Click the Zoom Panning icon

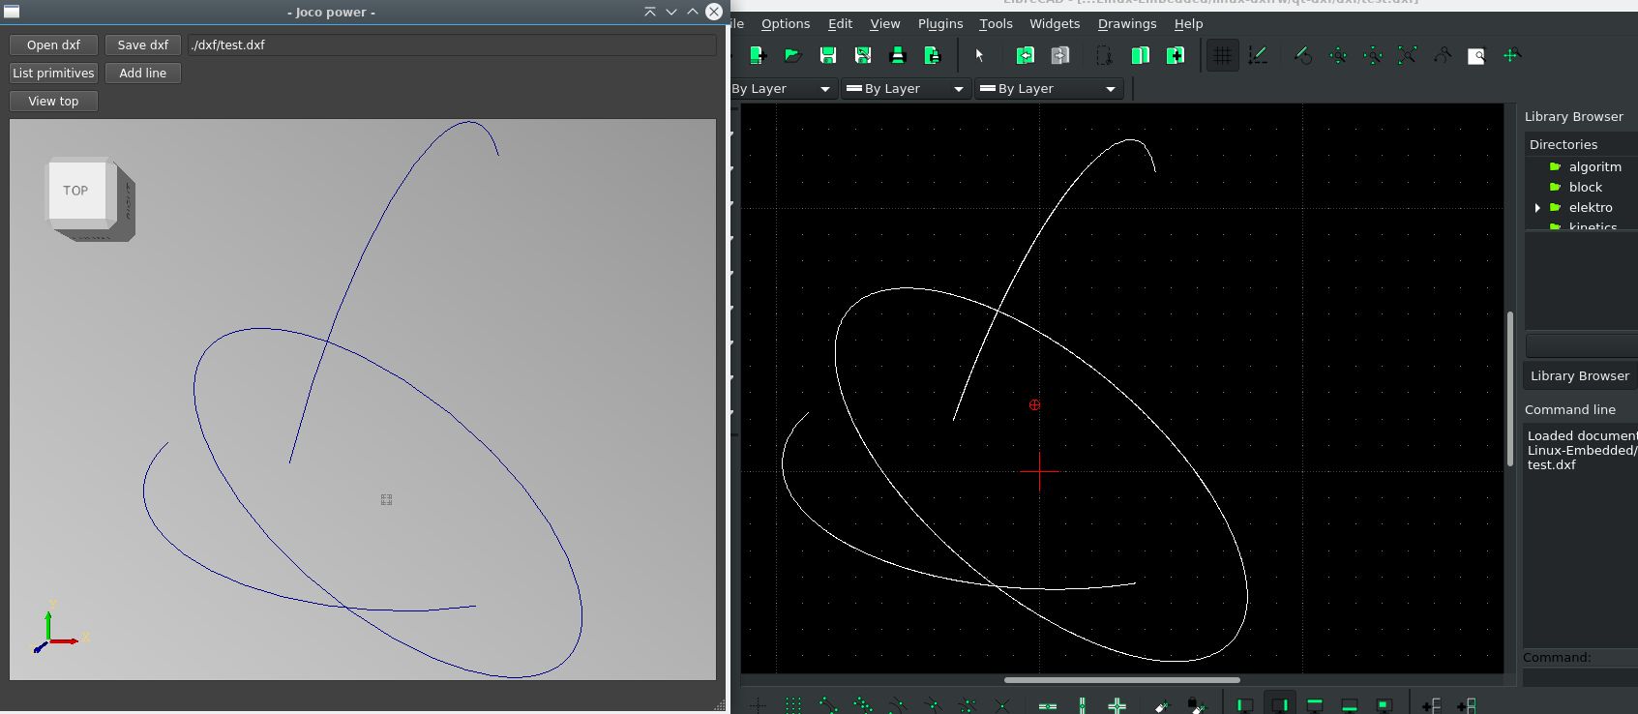pos(1511,55)
